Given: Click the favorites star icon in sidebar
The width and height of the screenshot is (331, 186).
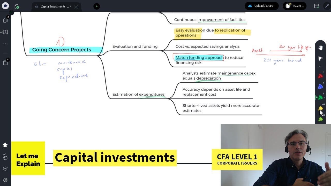Looking at the screenshot, I should point(5,145).
